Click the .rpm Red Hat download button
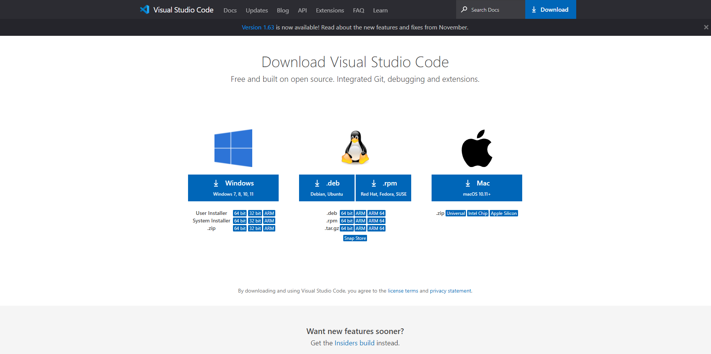The image size is (711, 354). pos(383,188)
